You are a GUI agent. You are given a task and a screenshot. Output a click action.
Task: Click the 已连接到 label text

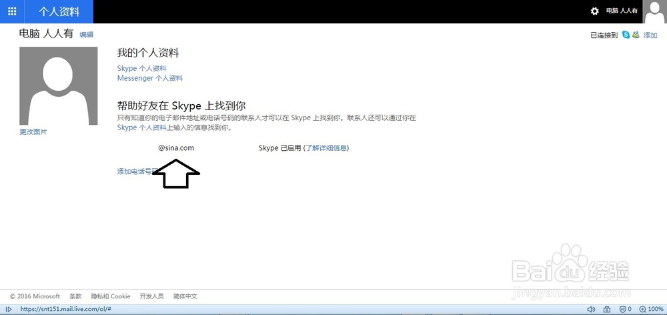click(604, 35)
